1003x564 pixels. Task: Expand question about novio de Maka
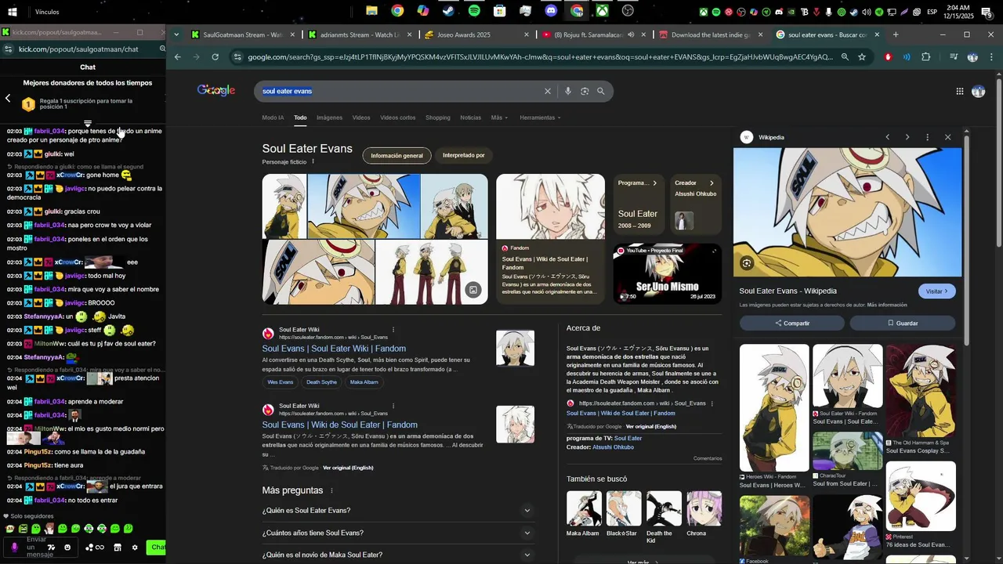tap(398, 555)
